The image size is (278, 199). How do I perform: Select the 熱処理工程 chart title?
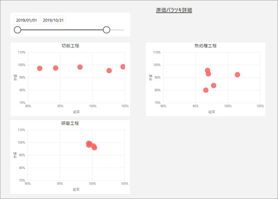coord(206,46)
